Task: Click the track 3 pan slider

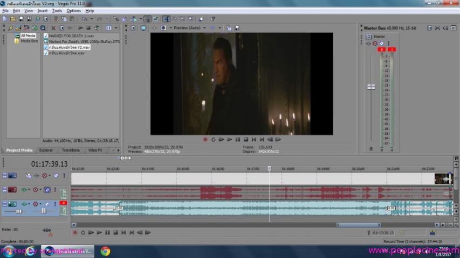Action: coord(44,211)
